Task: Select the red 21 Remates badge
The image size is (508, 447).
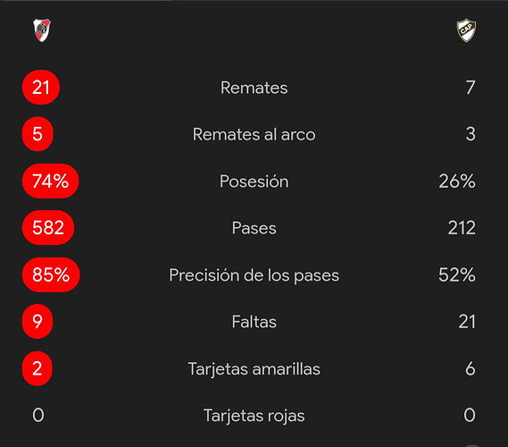Action: pyautogui.click(x=41, y=88)
